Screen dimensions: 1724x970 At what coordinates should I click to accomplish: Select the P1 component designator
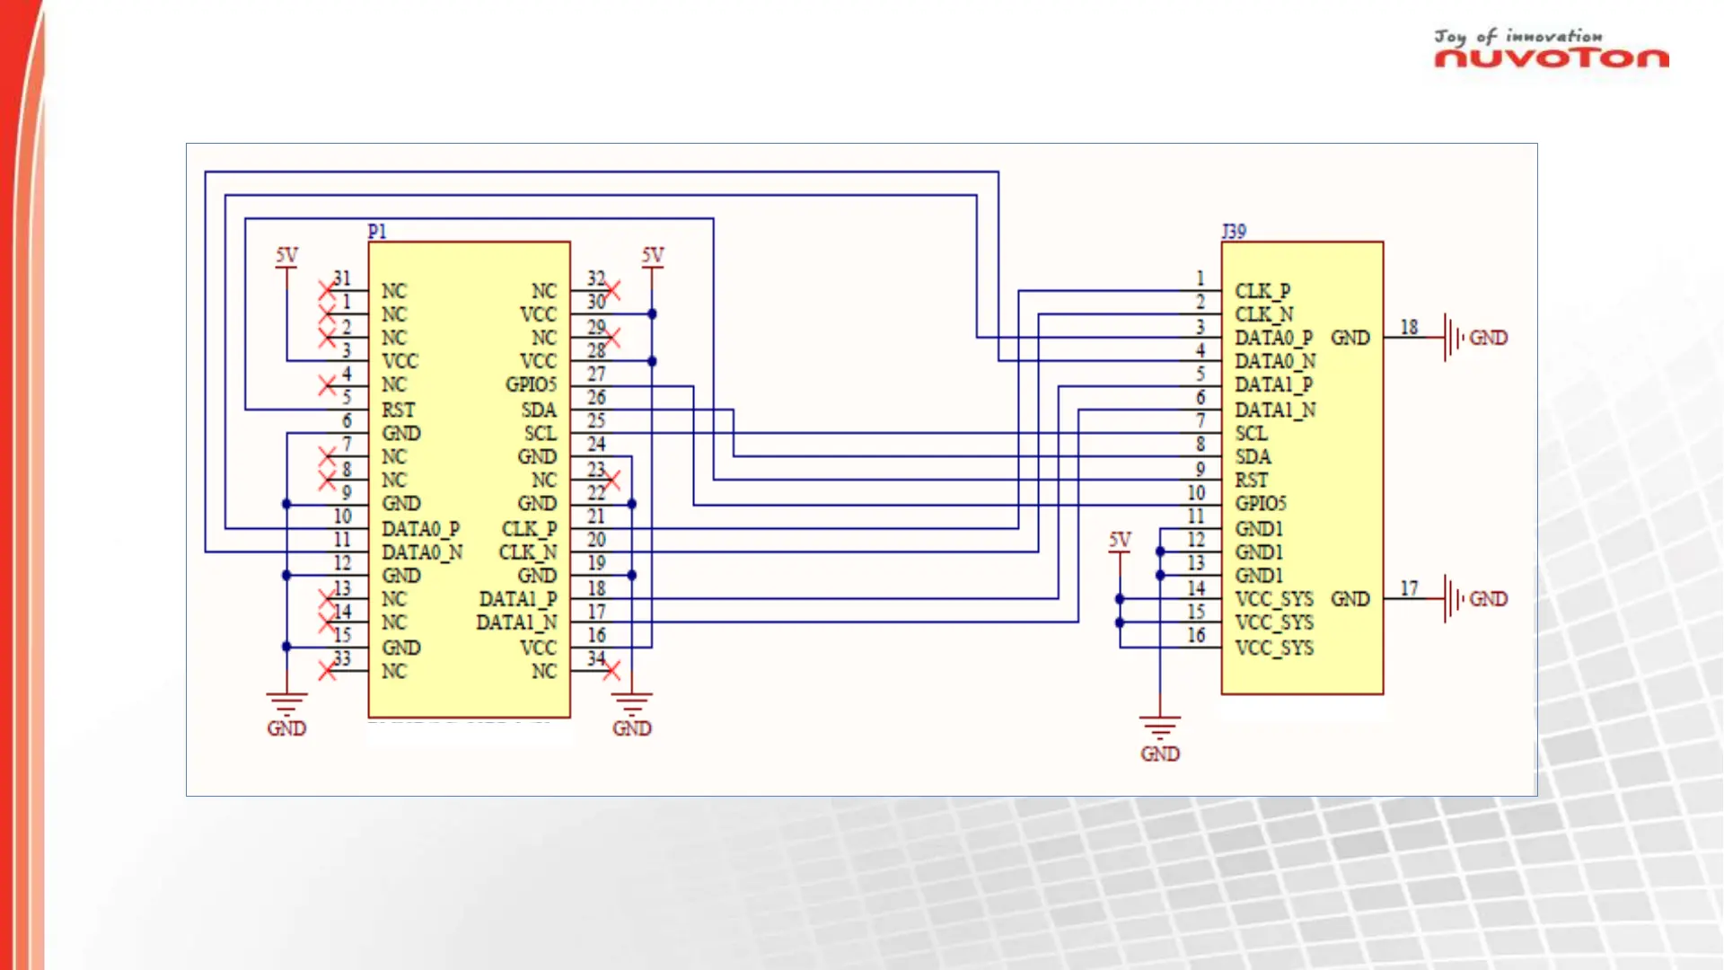click(x=377, y=232)
